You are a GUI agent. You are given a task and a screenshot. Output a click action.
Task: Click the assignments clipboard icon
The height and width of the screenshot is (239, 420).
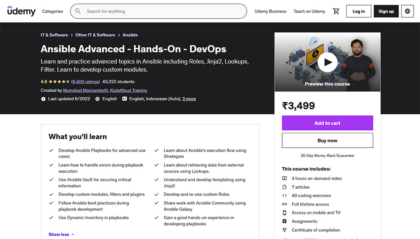[x=285, y=221]
